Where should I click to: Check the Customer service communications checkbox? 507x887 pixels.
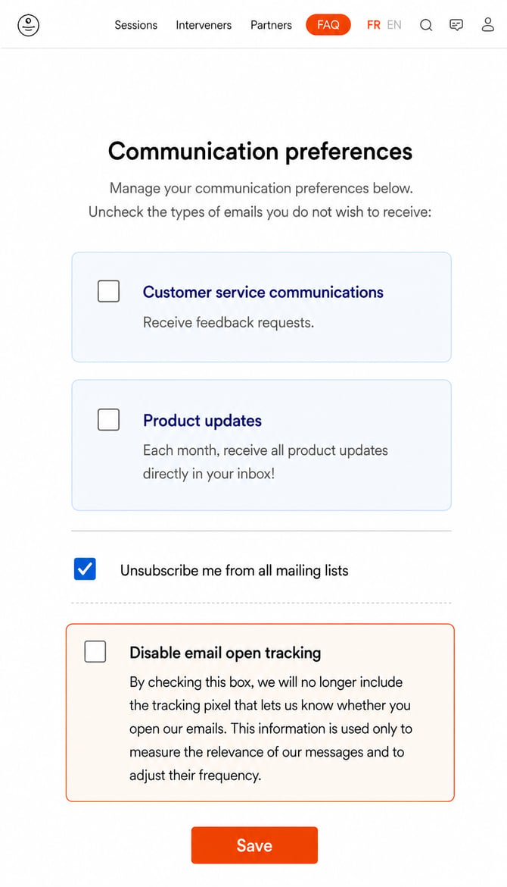pos(108,291)
